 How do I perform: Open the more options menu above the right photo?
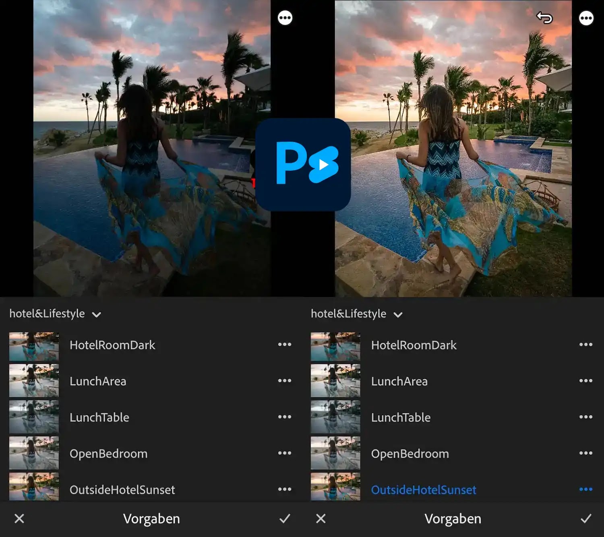586,18
